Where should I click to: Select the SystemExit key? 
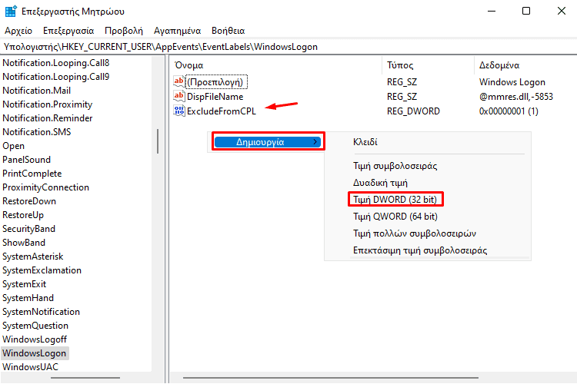[x=25, y=284]
